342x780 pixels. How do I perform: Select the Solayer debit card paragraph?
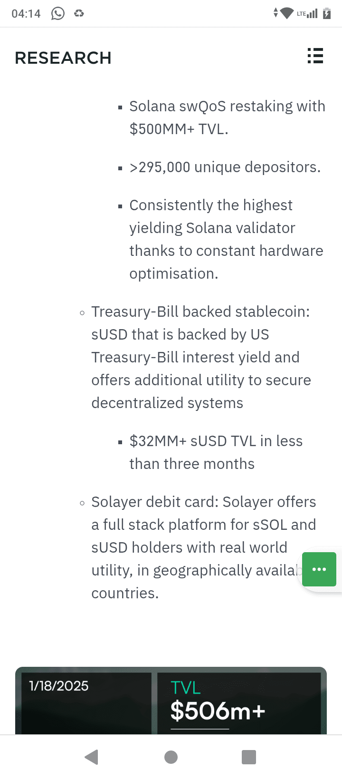tap(195, 547)
